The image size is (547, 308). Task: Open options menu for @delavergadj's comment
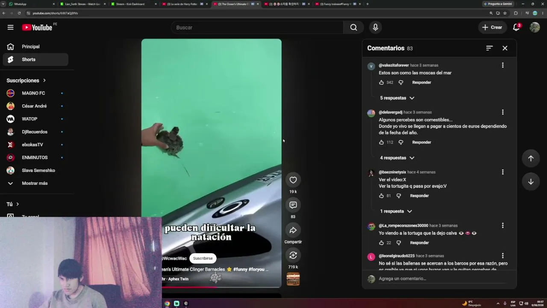coord(503,112)
